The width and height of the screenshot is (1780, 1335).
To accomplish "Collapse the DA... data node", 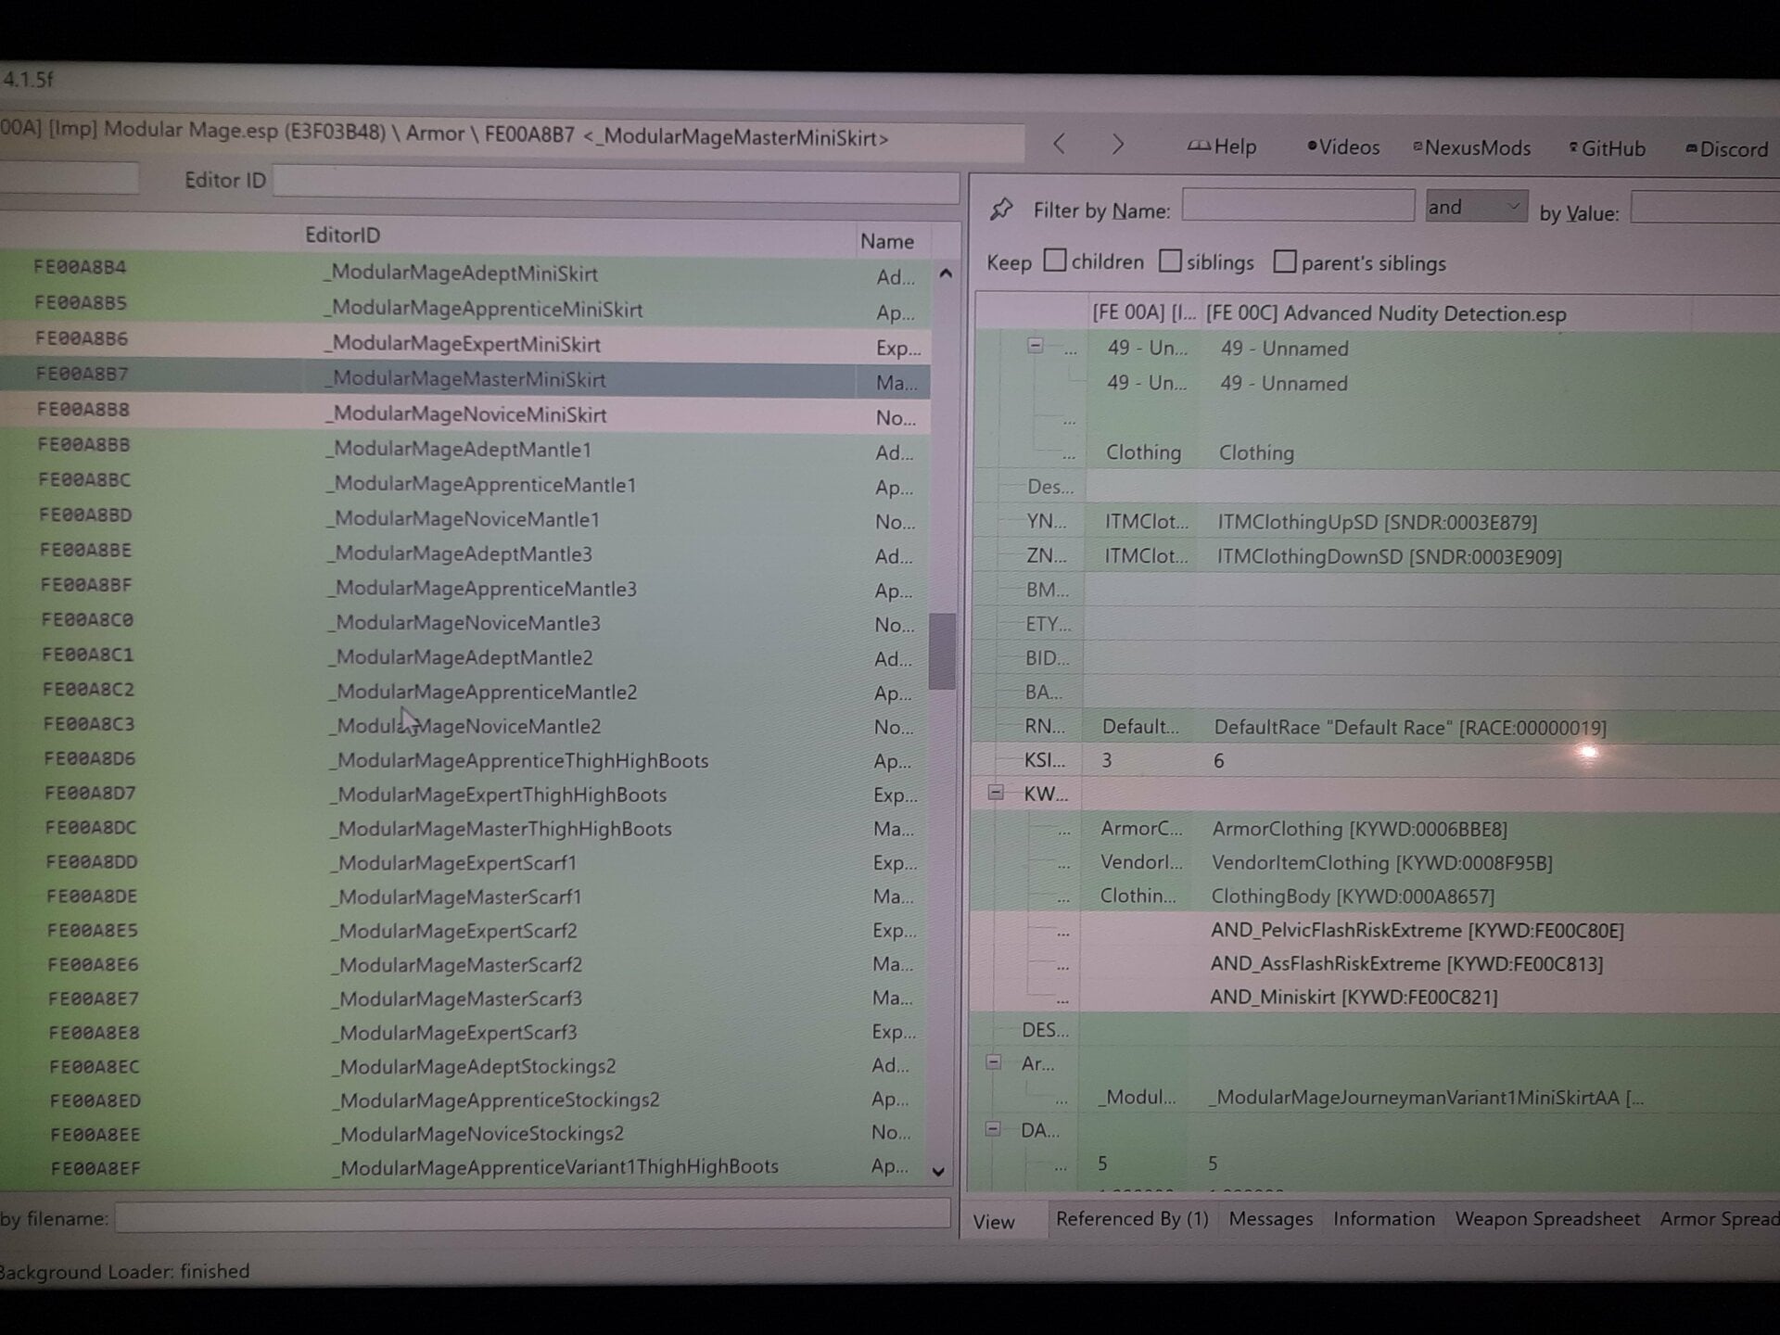I will click(993, 1128).
